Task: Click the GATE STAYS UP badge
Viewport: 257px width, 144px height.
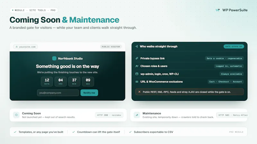Action: click(x=234, y=46)
